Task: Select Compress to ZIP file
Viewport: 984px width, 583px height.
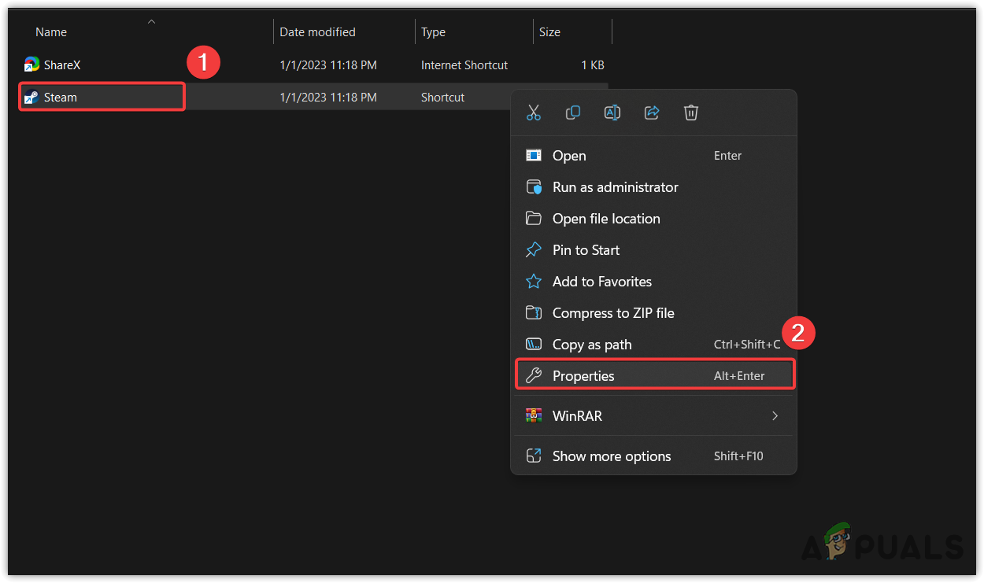Action: click(653, 313)
